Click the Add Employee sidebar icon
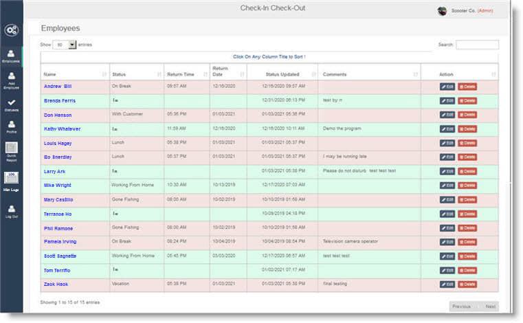523x323 pixels. [10, 80]
